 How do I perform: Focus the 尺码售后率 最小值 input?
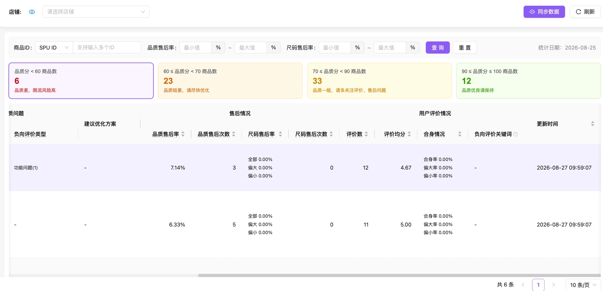coord(334,48)
